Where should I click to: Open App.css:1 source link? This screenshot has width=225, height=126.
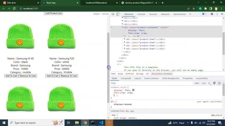coord(216,115)
